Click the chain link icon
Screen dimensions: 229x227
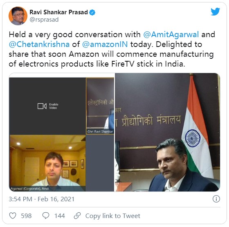click(x=77, y=216)
